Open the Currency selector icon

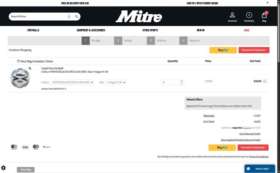(249, 17)
